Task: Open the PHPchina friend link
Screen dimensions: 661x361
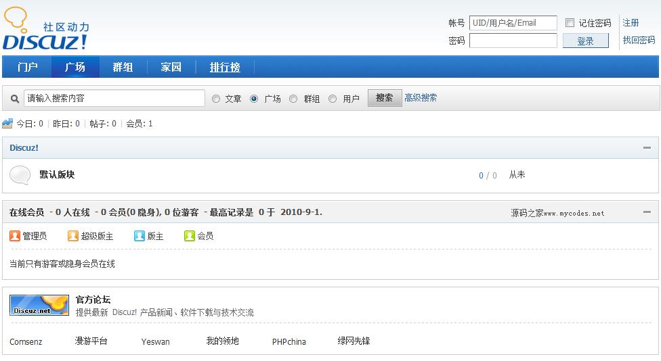Action: [289, 341]
